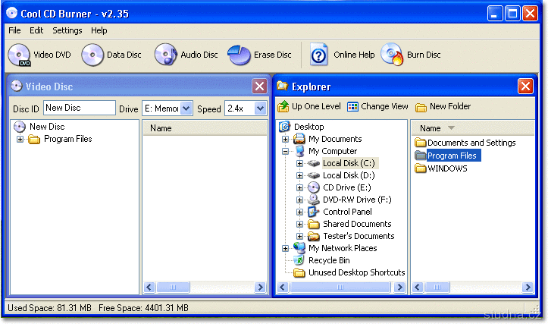Open the Speed dropdown
Screen dimensions: 548x324
pos(261,109)
